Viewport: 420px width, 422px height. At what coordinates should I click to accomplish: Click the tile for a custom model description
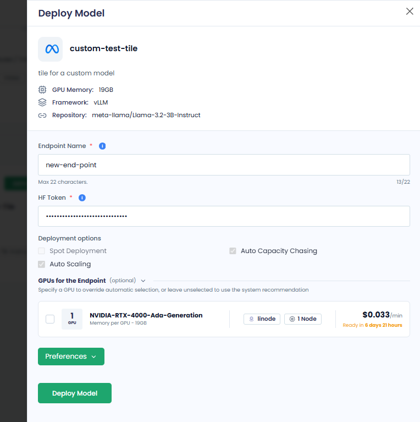[x=76, y=73]
